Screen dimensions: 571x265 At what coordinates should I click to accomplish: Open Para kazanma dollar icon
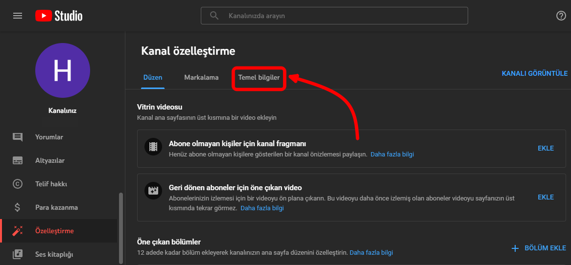[18, 207]
